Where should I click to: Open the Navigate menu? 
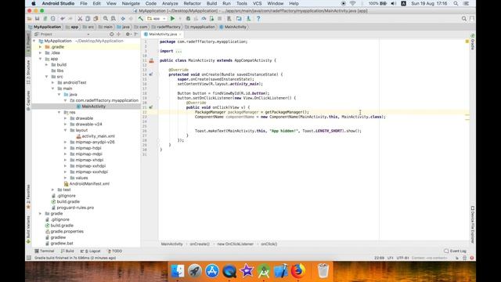(x=131, y=3)
